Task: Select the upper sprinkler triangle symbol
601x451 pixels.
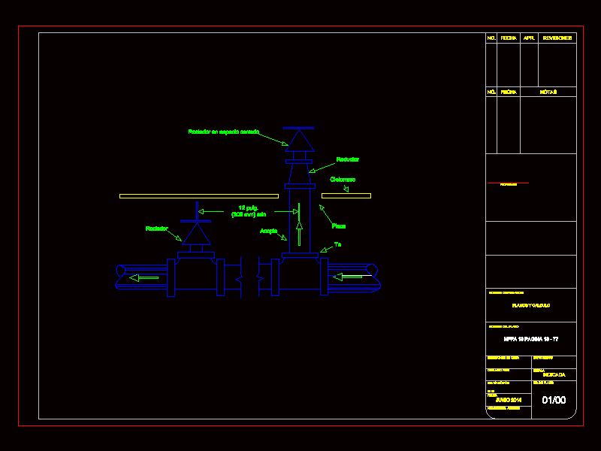Action: tap(299, 141)
